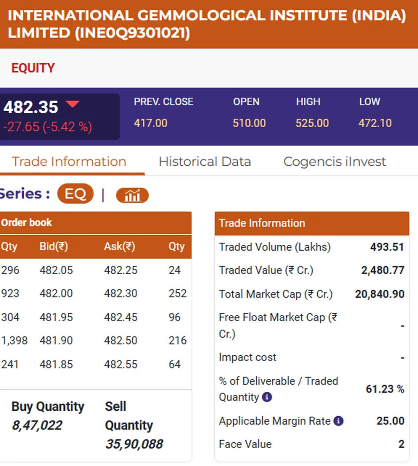Click the red down-arrow price indicator

pos(73,104)
